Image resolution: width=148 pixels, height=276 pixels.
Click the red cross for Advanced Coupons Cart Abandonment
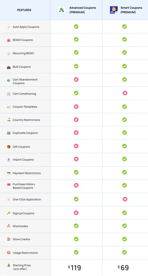click(x=76, y=80)
